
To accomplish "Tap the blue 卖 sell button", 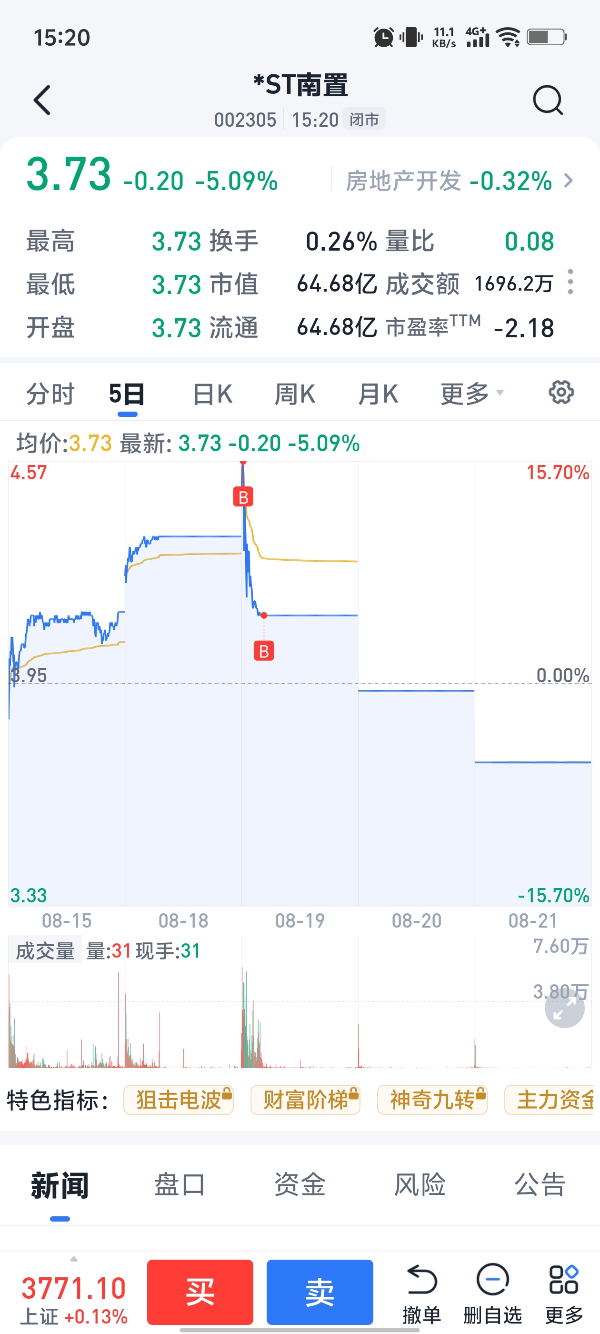I will tap(320, 1292).
